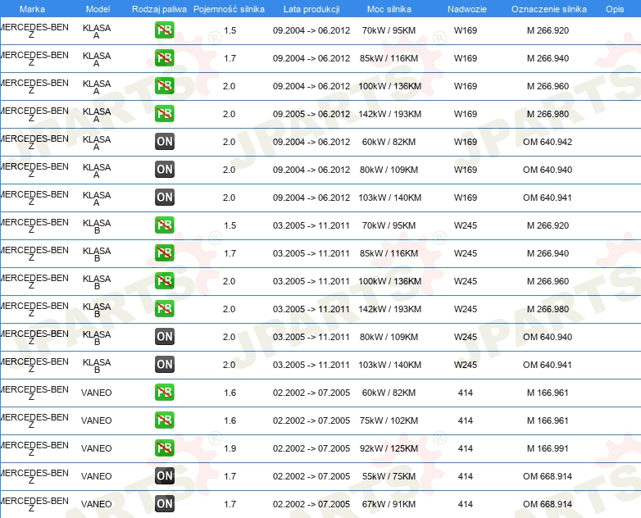The image size is (641, 518).
Task: Click petrol icon in Vaneo 60kW / 82KM row
Action: pyautogui.click(x=164, y=392)
